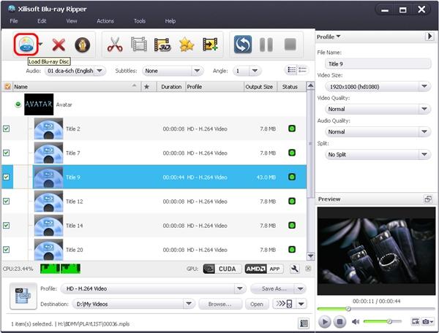This screenshot has width=439, height=333.
Task: Open the Actions menu
Action: pyautogui.click(x=105, y=21)
